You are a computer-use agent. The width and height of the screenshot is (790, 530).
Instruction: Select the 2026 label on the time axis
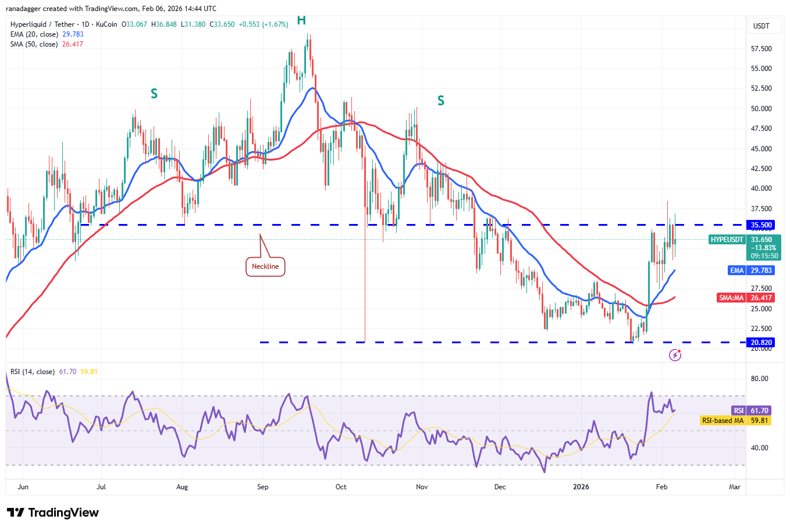point(581,487)
